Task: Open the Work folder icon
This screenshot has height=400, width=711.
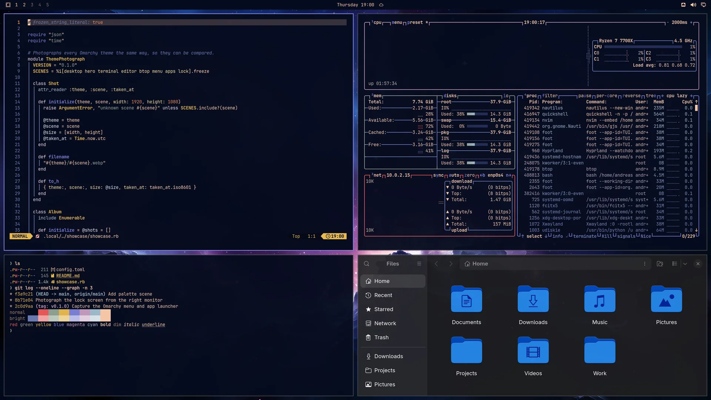Action: coord(600,350)
